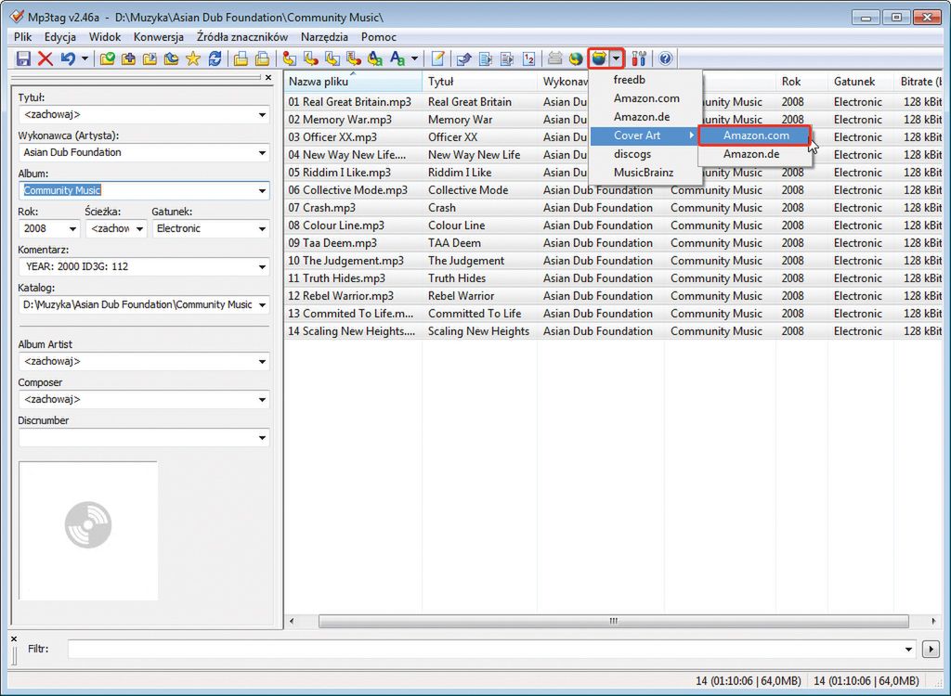Click the Save tag floppy disk icon
Image resolution: width=951 pixels, height=696 pixels.
pos(24,58)
